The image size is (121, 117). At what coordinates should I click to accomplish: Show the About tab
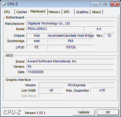(x=96, y=12)
